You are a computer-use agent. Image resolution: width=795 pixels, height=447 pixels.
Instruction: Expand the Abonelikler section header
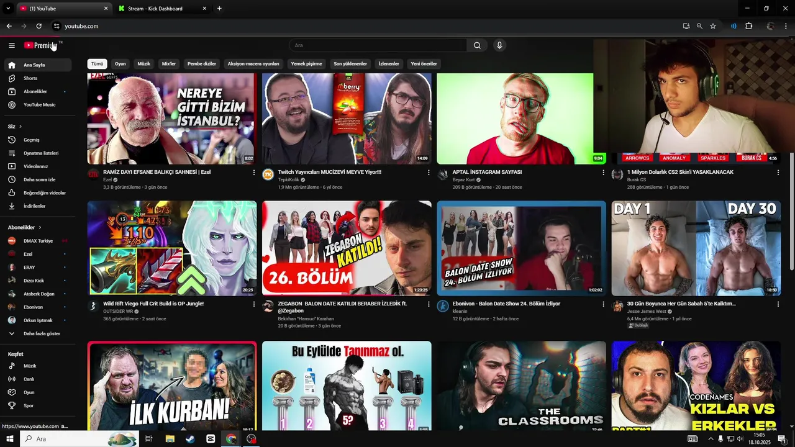point(25,227)
